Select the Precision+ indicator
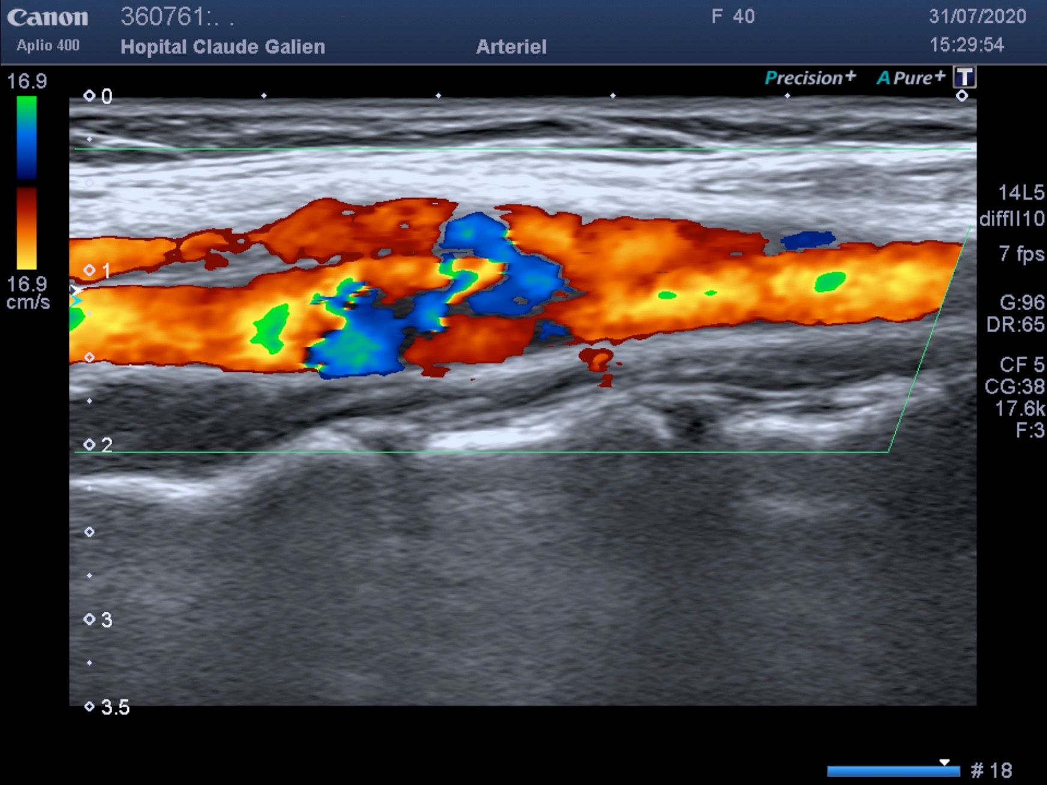The width and height of the screenshot is (1047, 785). click(x=810, y=78)
